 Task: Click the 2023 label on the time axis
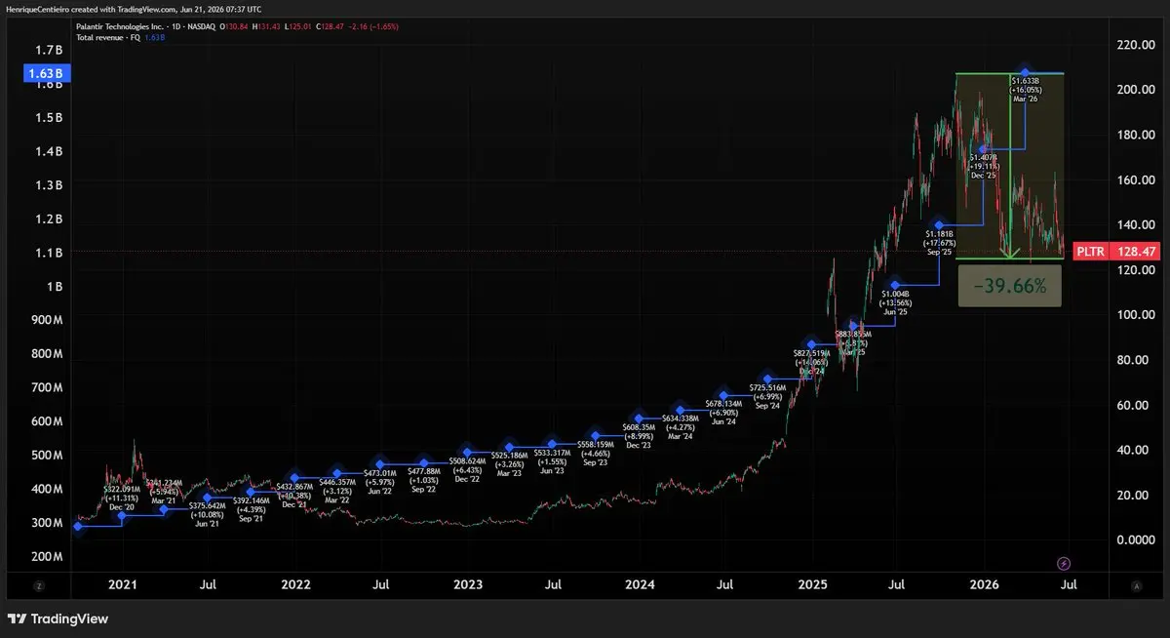(x=467, y=585)
